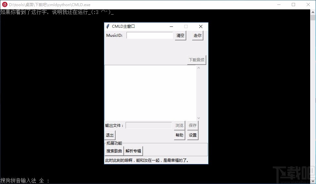The width and height of the screenshot is (316, 184).
Task: Open 帮助 help
Action: (x=179, y=135)
